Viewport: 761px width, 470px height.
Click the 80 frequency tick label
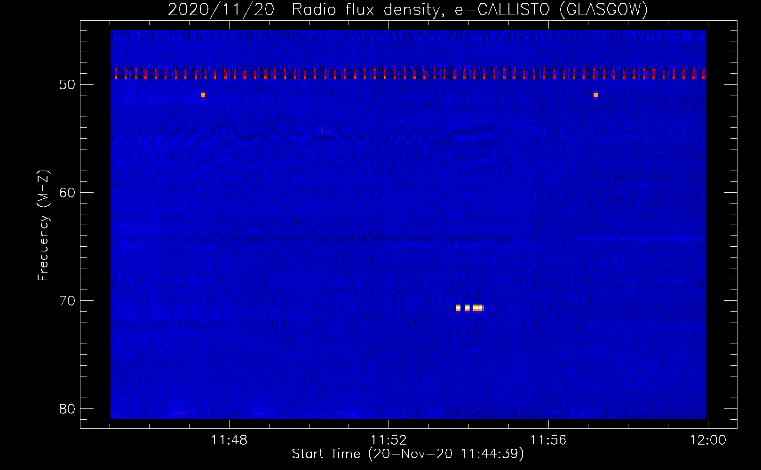67,409
